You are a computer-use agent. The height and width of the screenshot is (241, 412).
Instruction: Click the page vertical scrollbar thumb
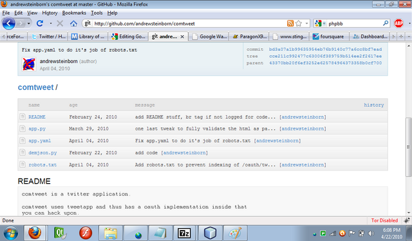point(408,147)
